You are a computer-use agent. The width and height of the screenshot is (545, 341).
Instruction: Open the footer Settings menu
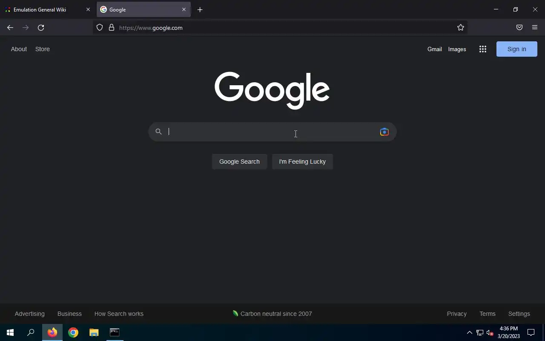coord(519,314)
